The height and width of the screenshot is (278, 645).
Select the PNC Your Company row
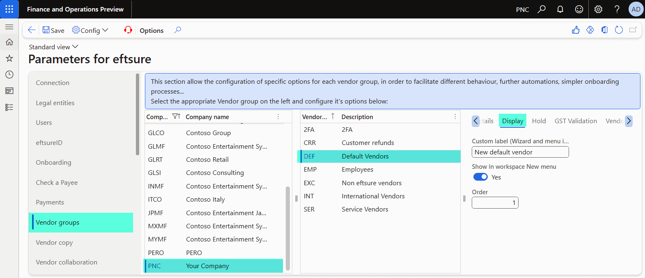point(214,266)
